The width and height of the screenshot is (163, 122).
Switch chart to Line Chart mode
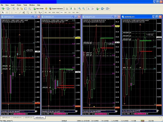[75, 9]
